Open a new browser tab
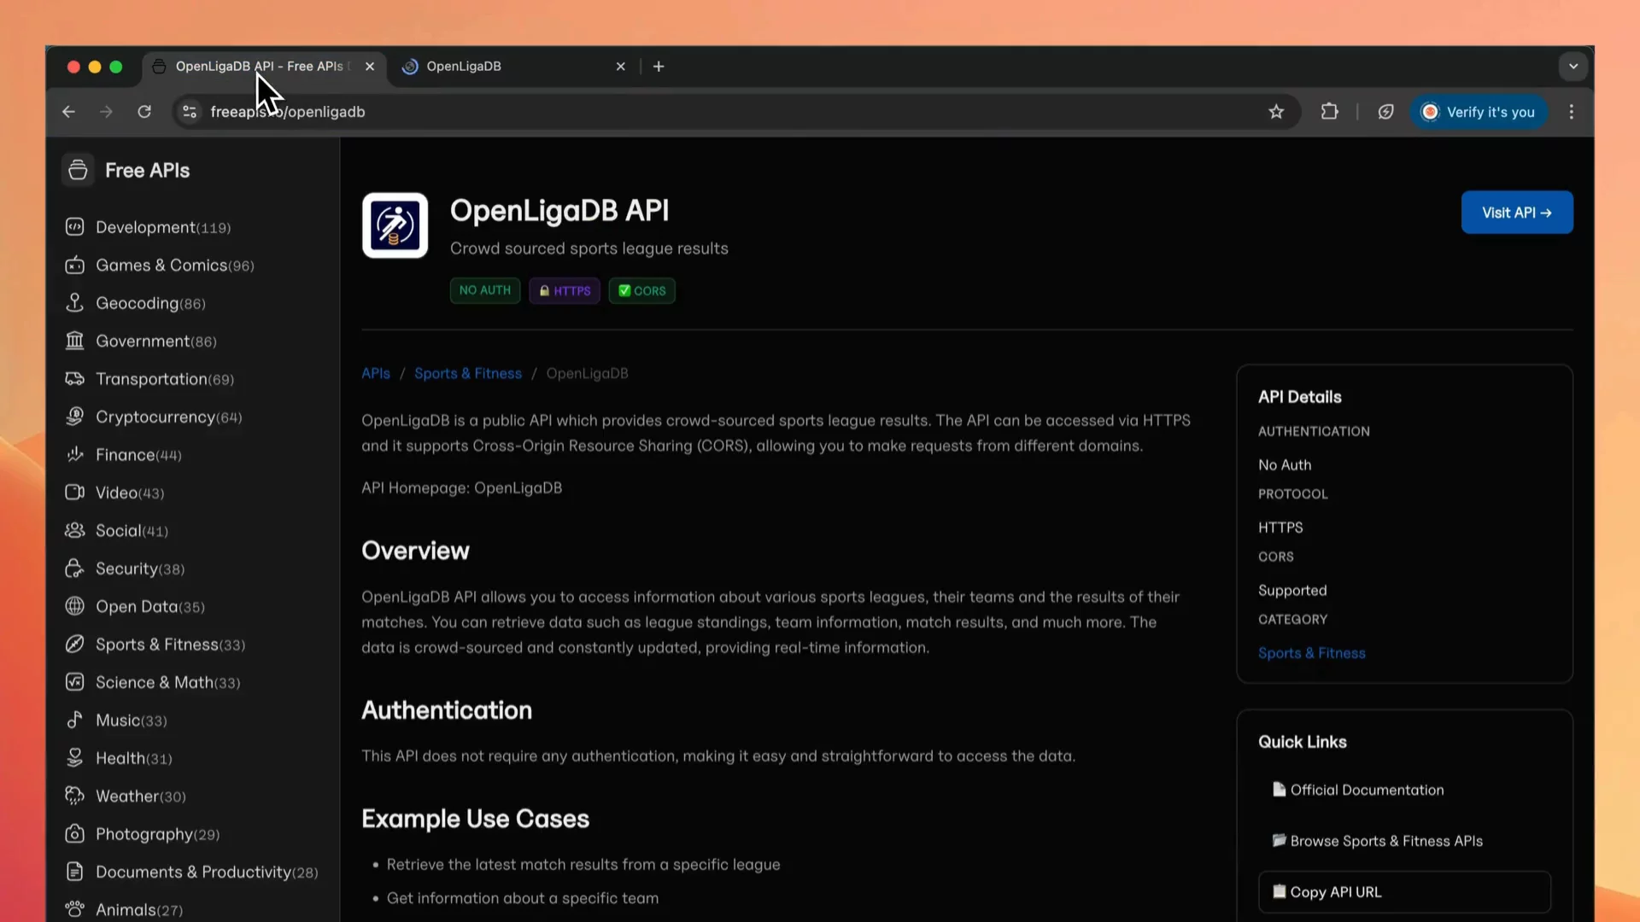Viewport: 1640px width, 922px height. pyautogui.click(x=659, y=66)
